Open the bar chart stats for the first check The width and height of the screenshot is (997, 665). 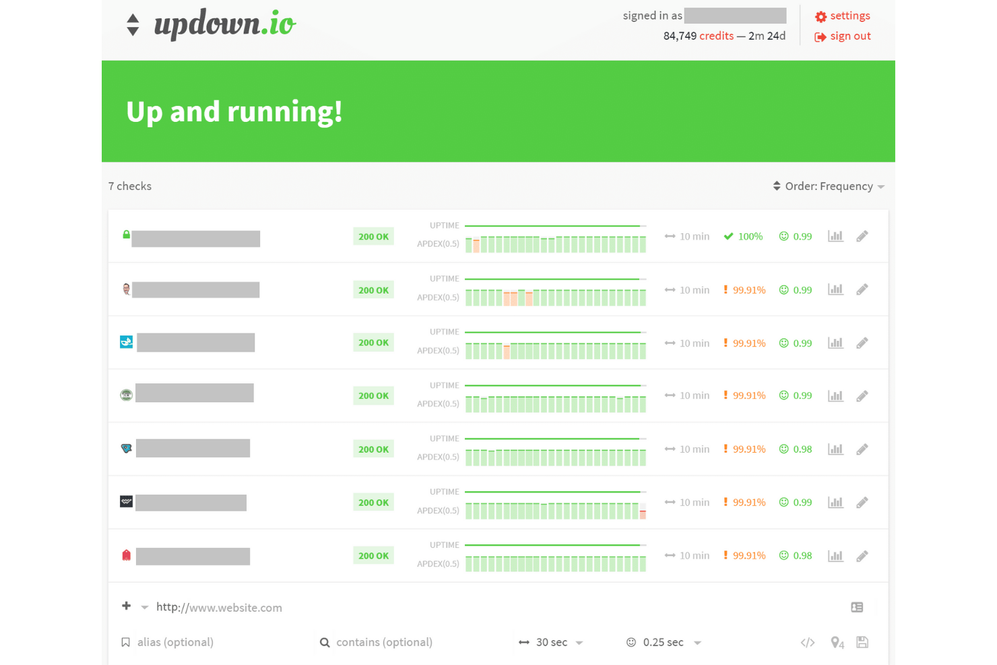[x=835, y=236]
